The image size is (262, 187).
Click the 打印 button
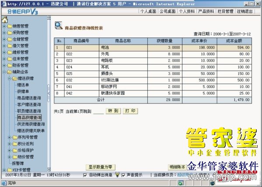pos(130,111)
